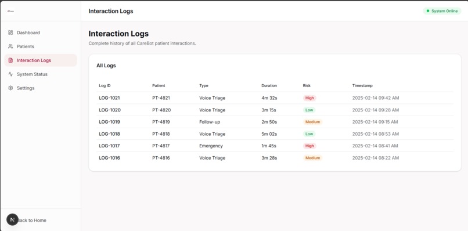Click the duration 4m 32s
Image resolution: width=468 pixels, height=231 pixels.
[269, 98]
